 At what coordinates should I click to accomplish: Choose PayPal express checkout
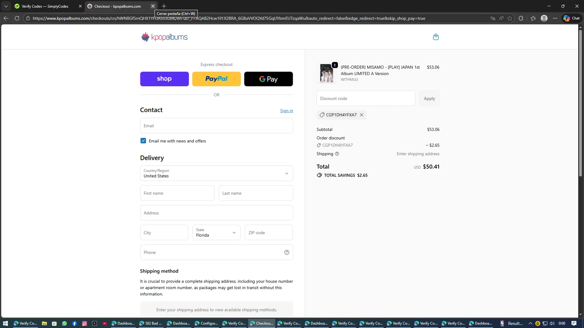(x=216, y=79)
